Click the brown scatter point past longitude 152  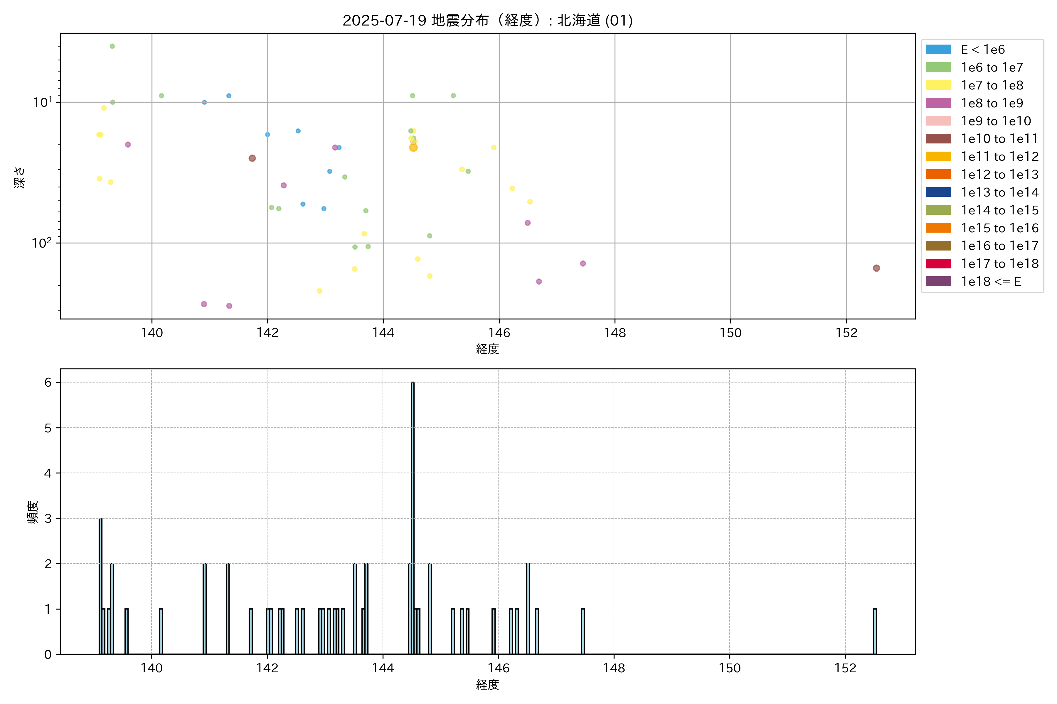click(x=876, y=268)
